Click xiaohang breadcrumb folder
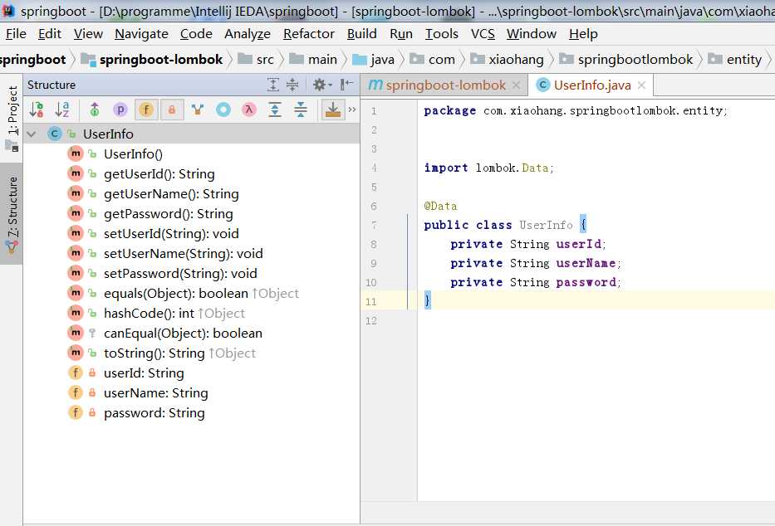 pos(507,59)
